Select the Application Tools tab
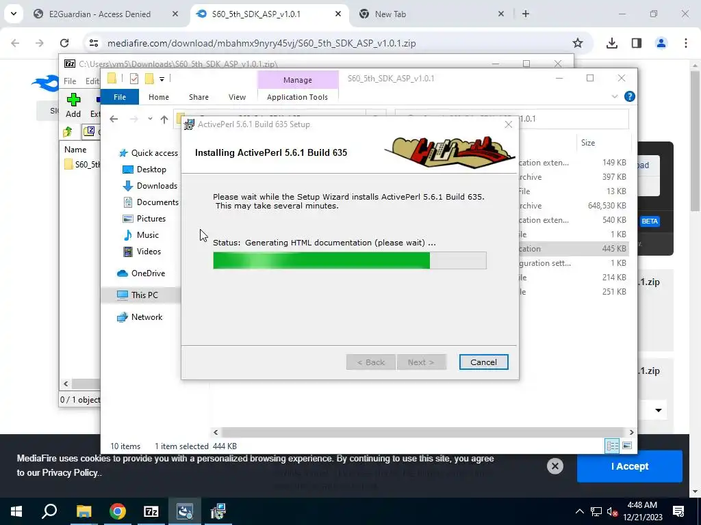Screen dimensions: 701x525 tap(297, 97)
